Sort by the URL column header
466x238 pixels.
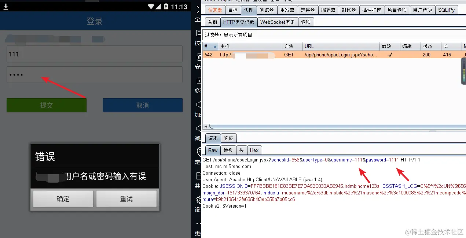(x=341, y=47)
